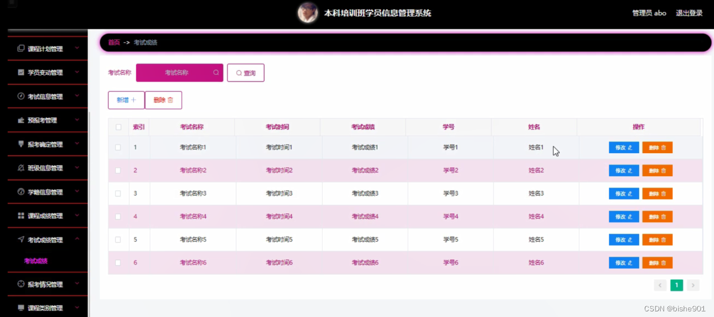Expand 学籍信息管理 using its chevron

(77, 191)
